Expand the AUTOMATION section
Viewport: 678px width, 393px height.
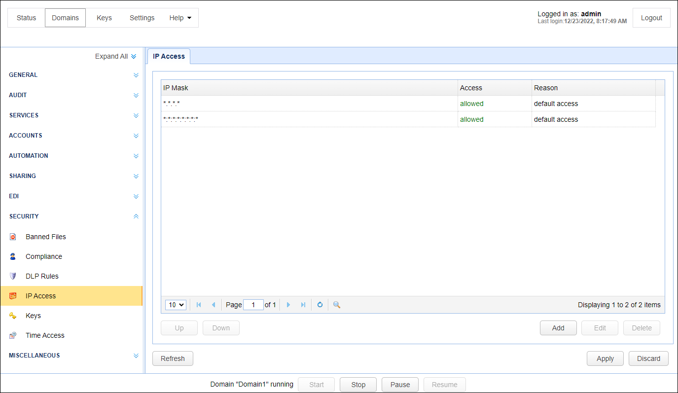coord(136,156)
